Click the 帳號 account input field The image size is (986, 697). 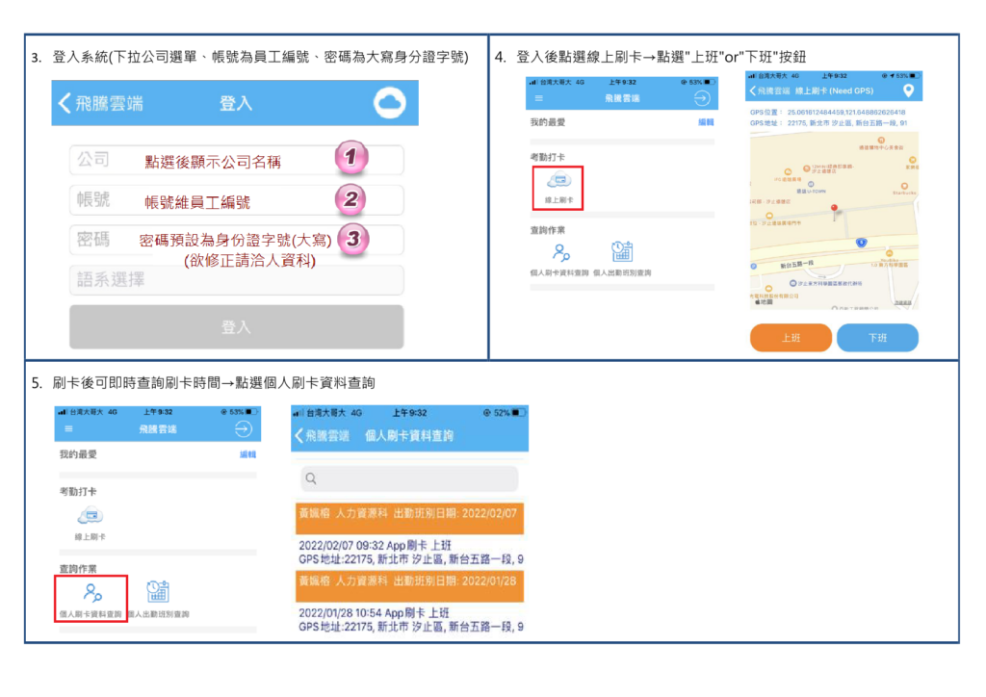tap(236, 200)
